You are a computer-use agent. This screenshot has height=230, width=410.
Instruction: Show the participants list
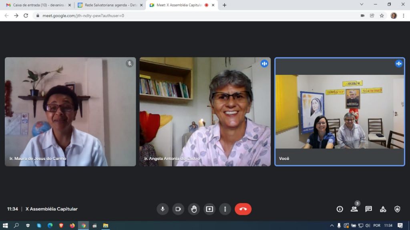pos(354,209)
